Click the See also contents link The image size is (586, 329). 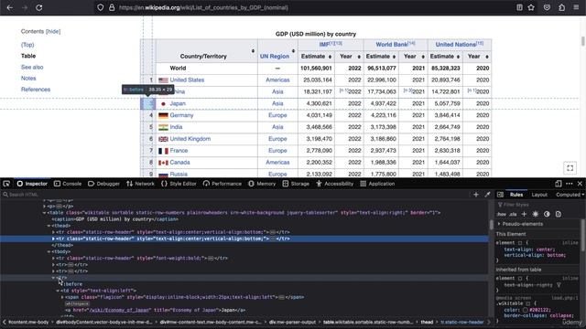point(32,67)
